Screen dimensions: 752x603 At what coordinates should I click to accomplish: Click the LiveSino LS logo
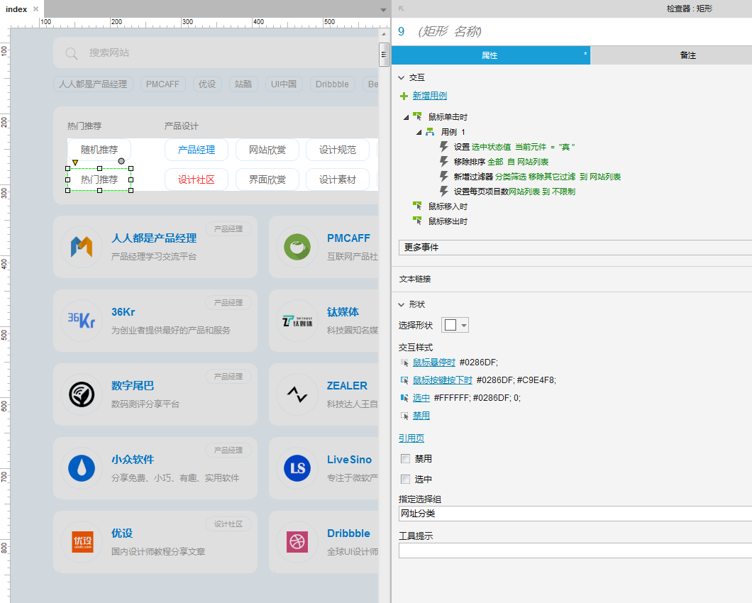(x=297, y=468)
